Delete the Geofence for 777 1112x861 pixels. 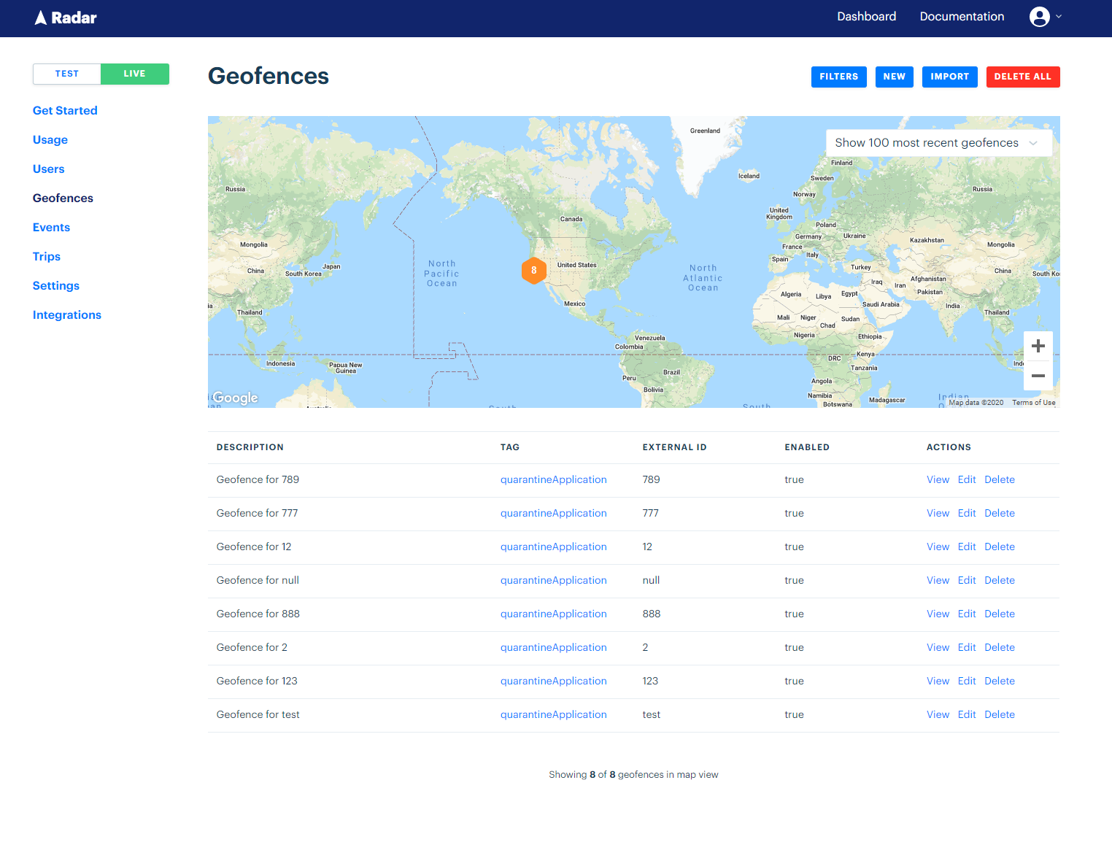pos(1000,513)
